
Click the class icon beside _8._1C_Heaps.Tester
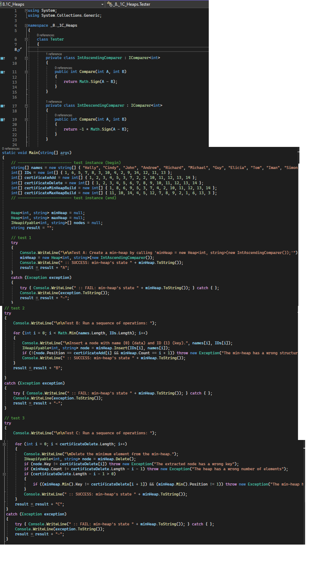tap(110, 4)
